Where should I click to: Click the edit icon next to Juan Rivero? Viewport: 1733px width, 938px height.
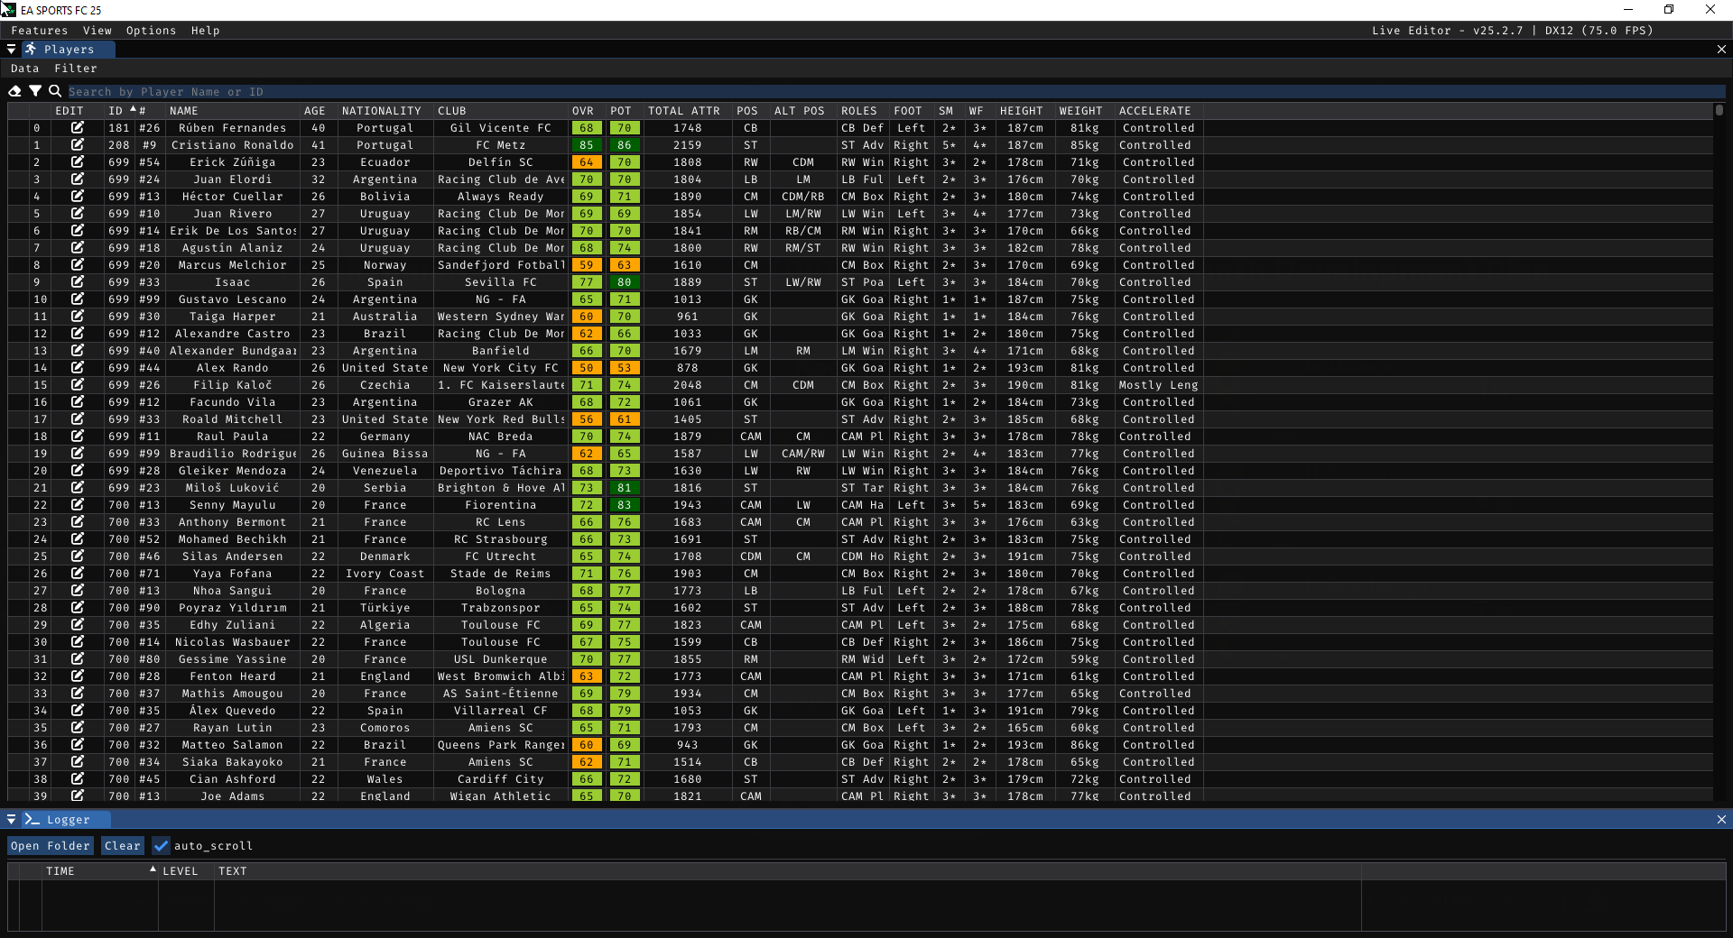(x=78, y=214)
